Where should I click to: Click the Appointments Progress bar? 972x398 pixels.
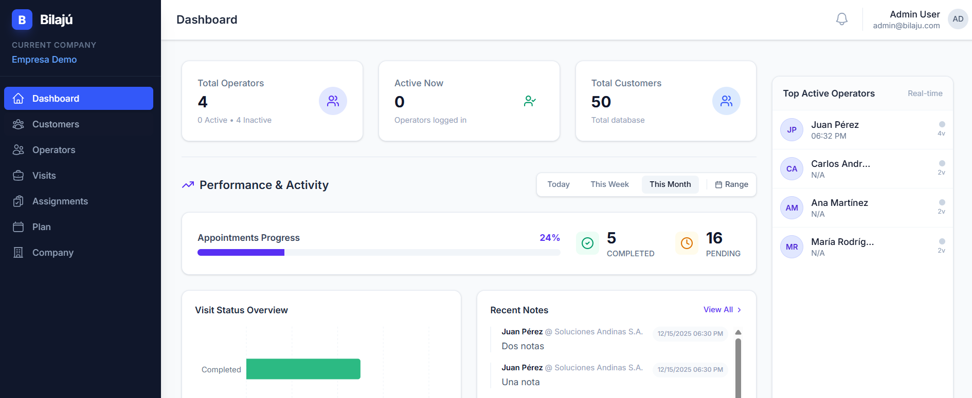pos(379,253)
